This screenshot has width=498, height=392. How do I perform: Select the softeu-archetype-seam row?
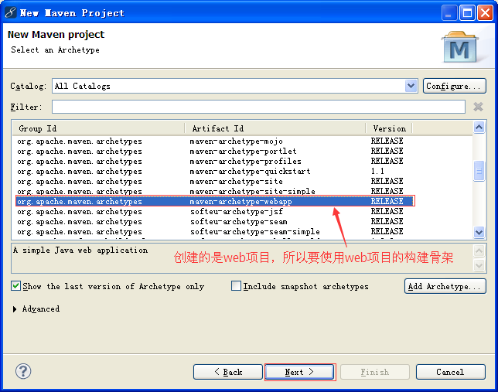(215, 222)
